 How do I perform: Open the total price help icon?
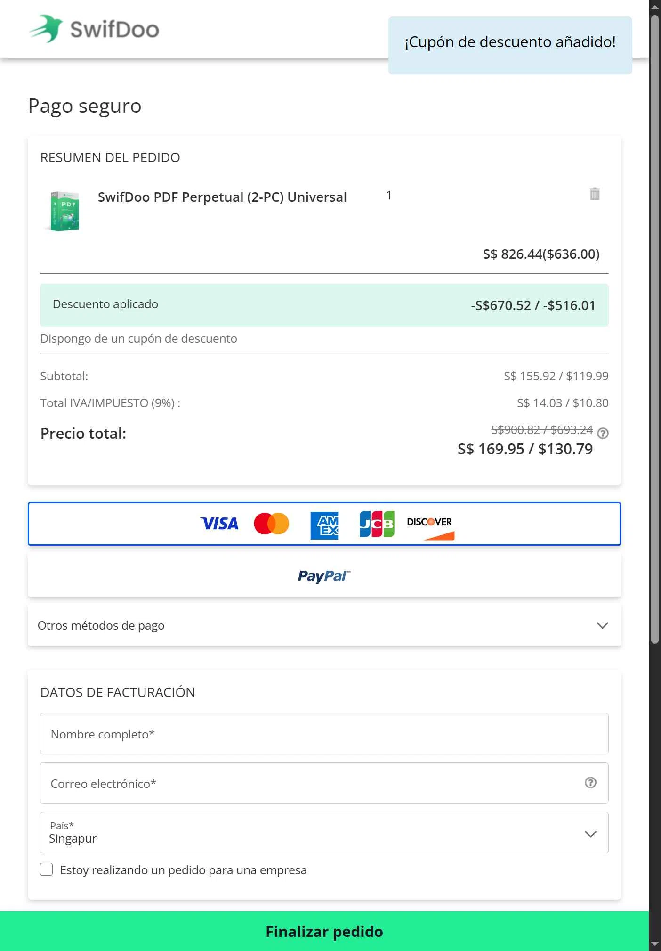click(603, 433)
